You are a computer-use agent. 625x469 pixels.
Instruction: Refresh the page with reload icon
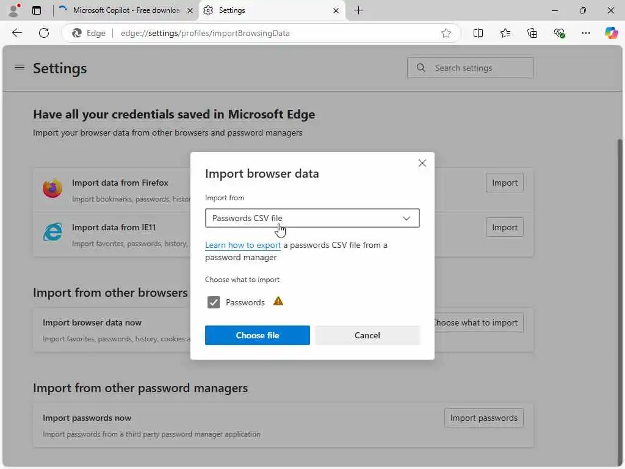coord(44,33)
